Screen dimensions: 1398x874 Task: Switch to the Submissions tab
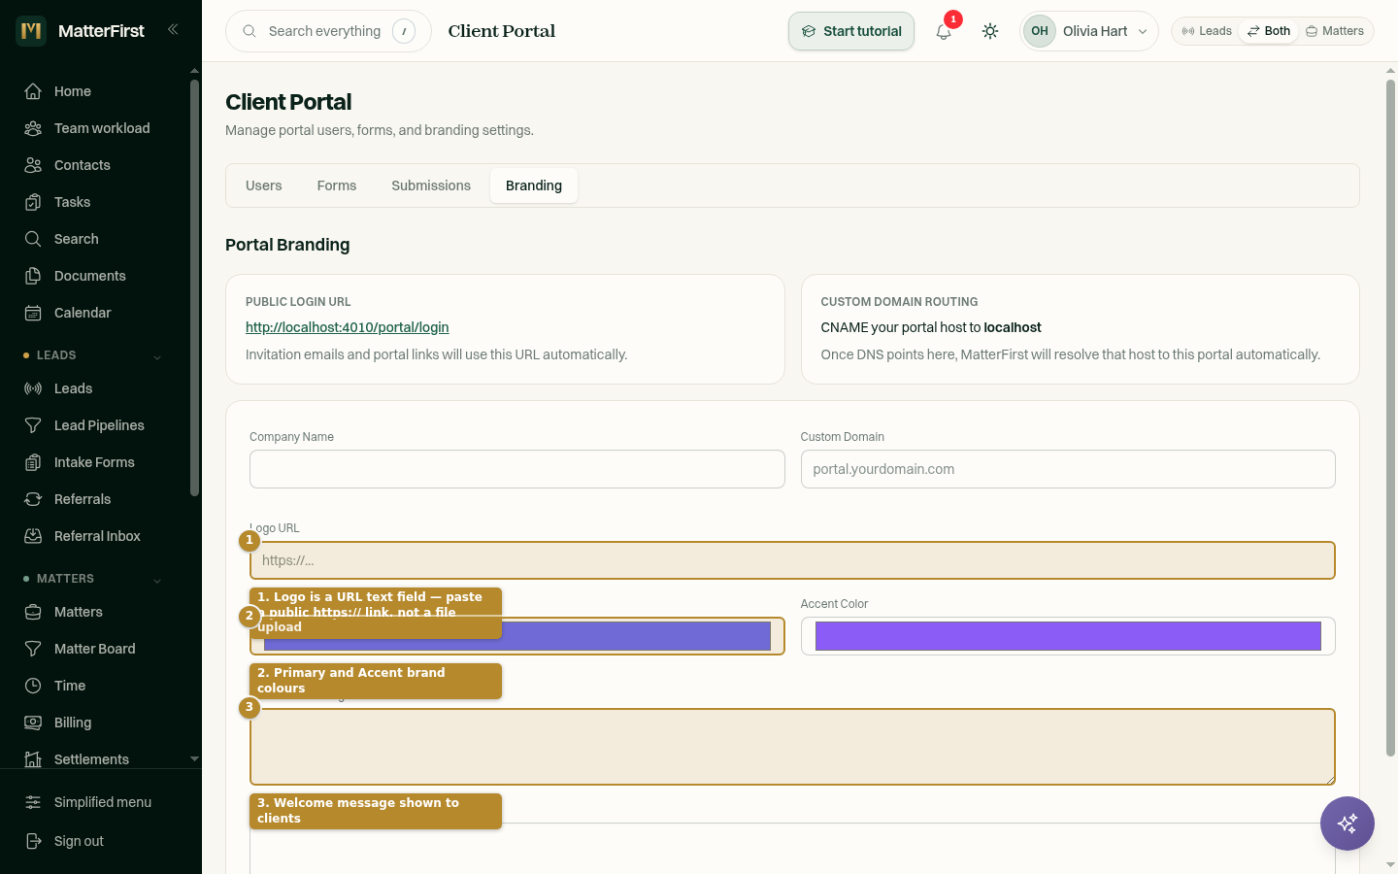431,185
